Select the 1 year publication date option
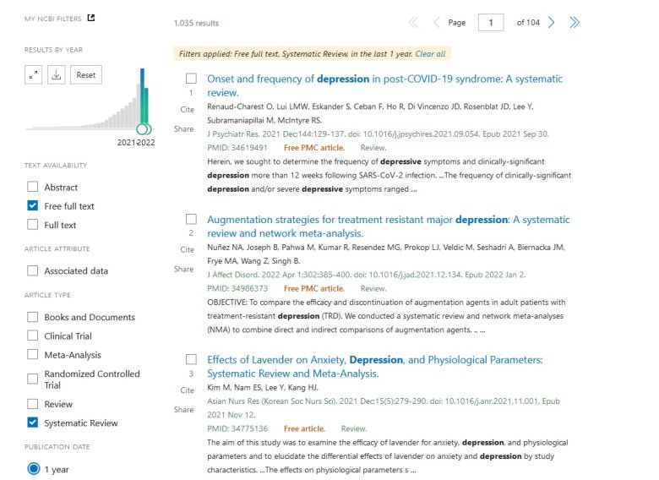 34,469
